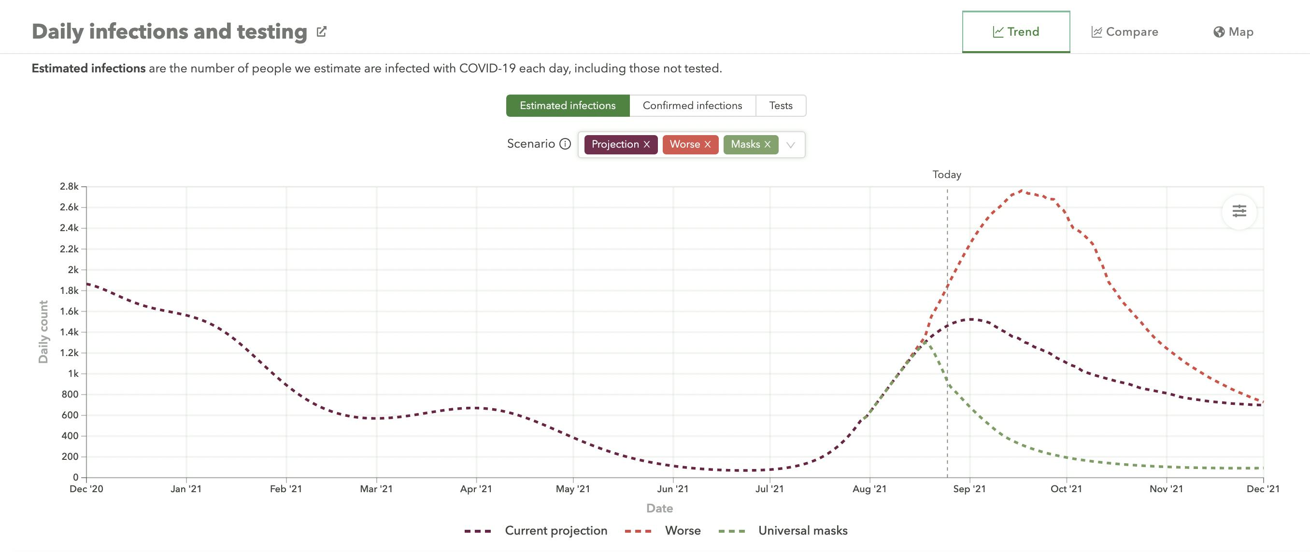Open chart settings sliders icon
Image resolution: width=1310 pixels, height=552 pixels.
(x=1239, y=211)
